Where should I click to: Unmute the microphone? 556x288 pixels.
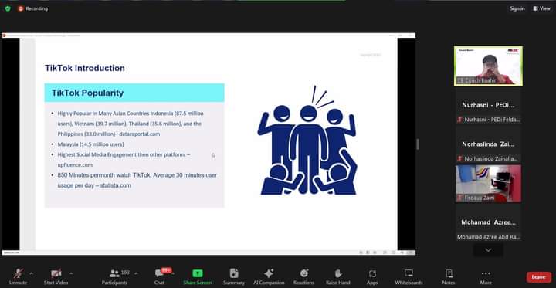tap(18, 277)
